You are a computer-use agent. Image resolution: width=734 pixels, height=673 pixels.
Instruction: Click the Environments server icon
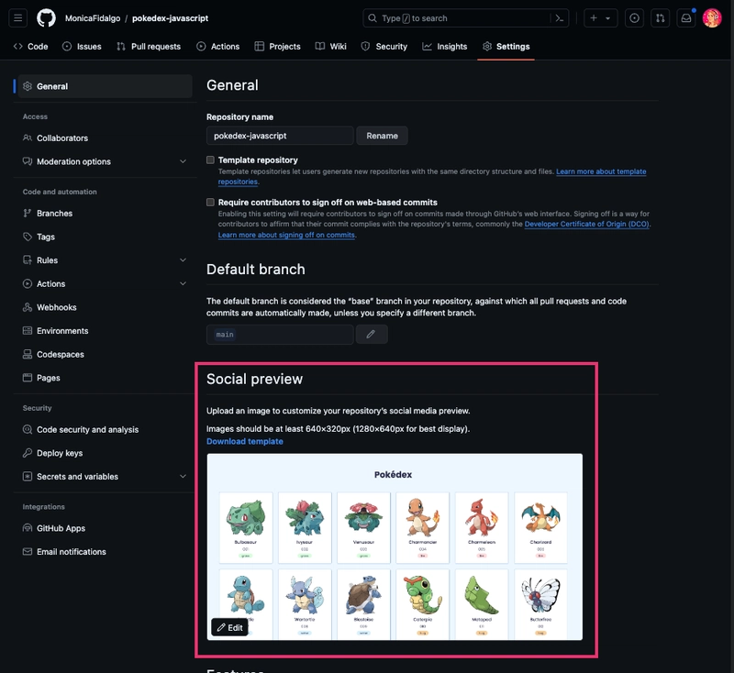(28, 331)
